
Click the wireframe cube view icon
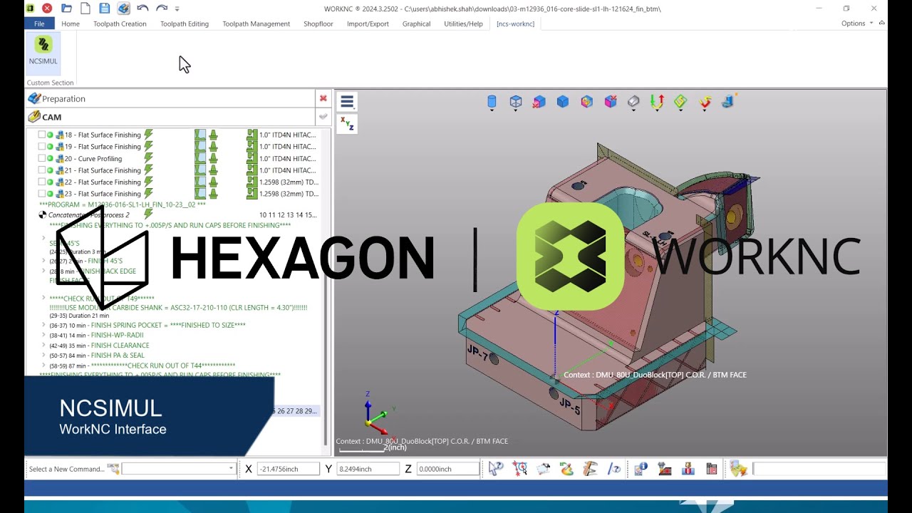[x=516, y=102]
